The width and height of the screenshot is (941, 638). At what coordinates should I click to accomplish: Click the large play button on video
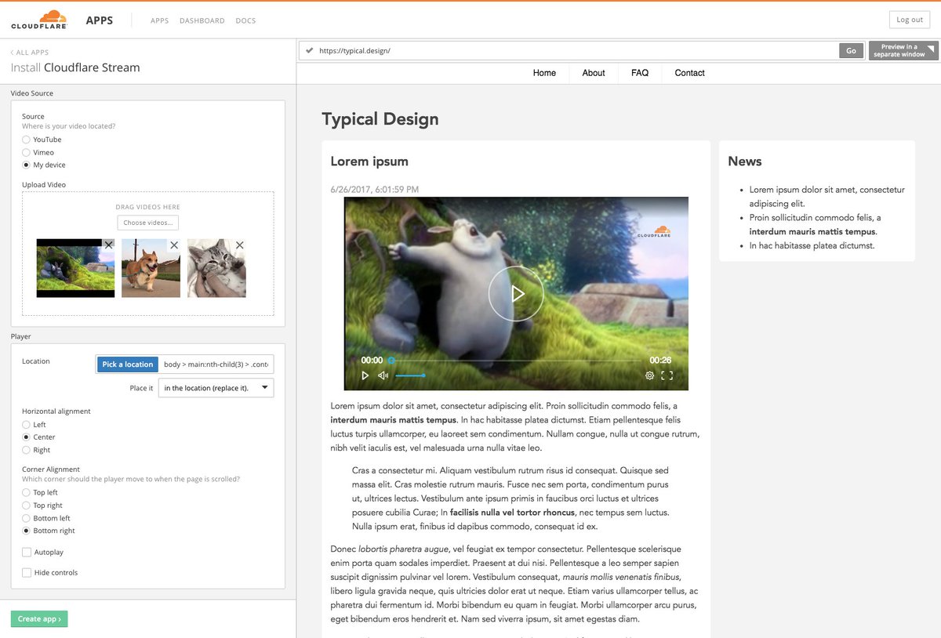[x=516, y=294]
